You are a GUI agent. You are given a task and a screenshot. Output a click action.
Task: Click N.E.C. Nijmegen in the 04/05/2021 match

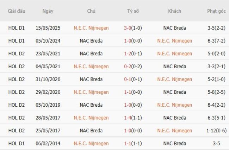[x=91, y=67]
